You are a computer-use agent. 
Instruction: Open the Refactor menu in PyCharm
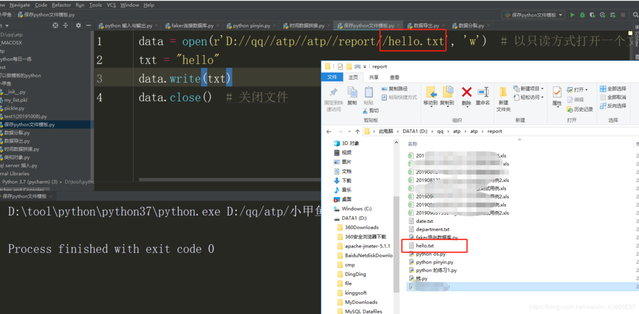point(62,5)
